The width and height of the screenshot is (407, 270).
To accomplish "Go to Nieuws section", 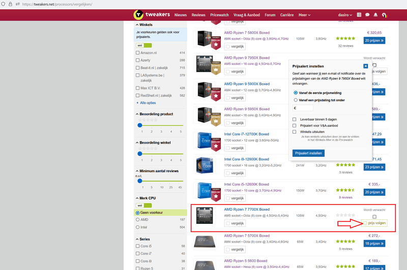I will coord(181,15).
